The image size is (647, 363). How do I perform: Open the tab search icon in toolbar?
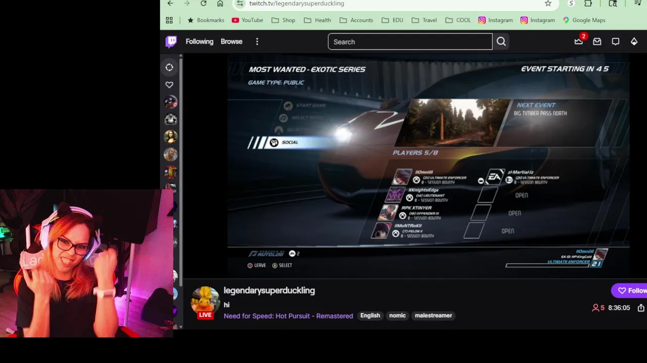pyautogui.click(x=613, y=4)
